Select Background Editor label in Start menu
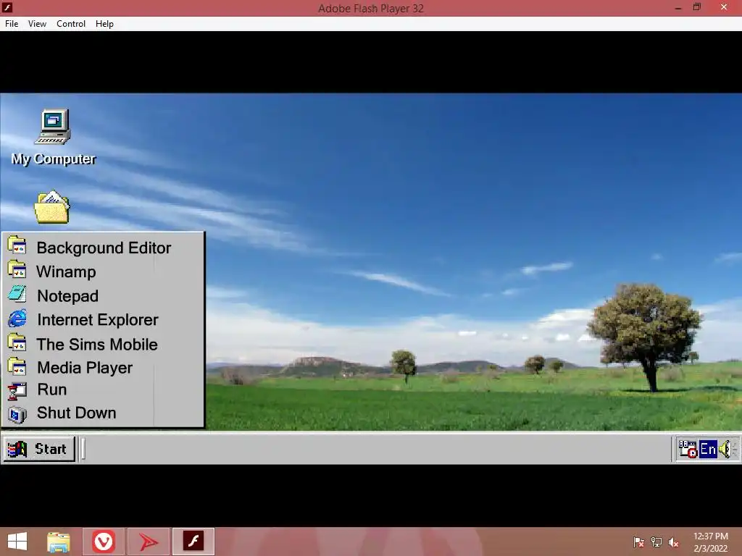The width and height of the screenshot is (742, 556). pos(104,248)
